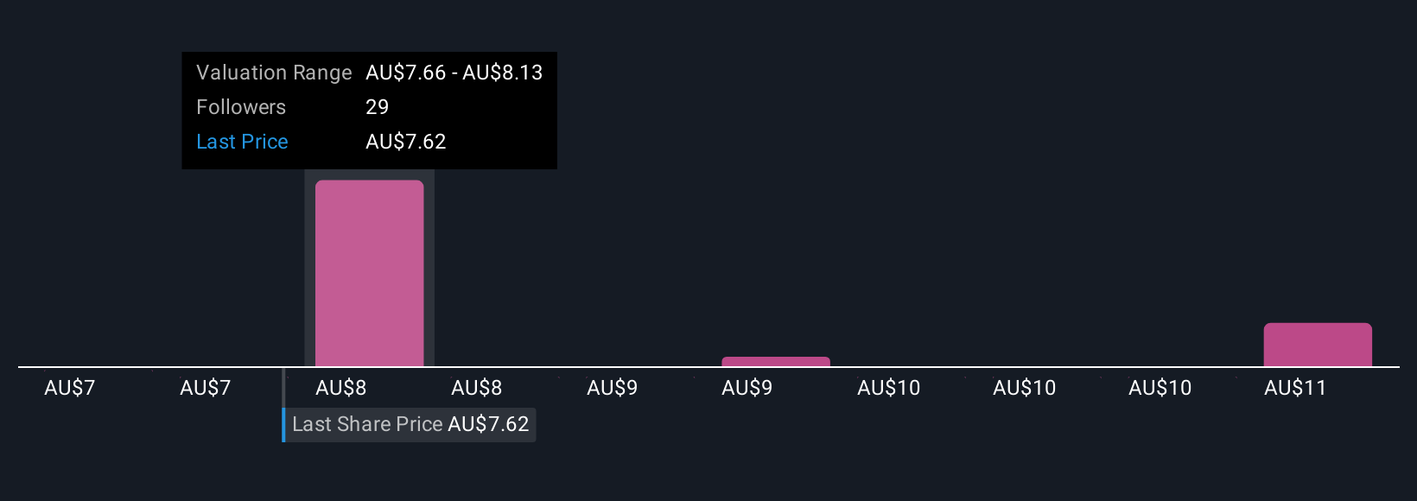The width and height of the screenshot is (1417, 501).
Task: Click the AU$9 label left of small bar
Action: [612, 388]
